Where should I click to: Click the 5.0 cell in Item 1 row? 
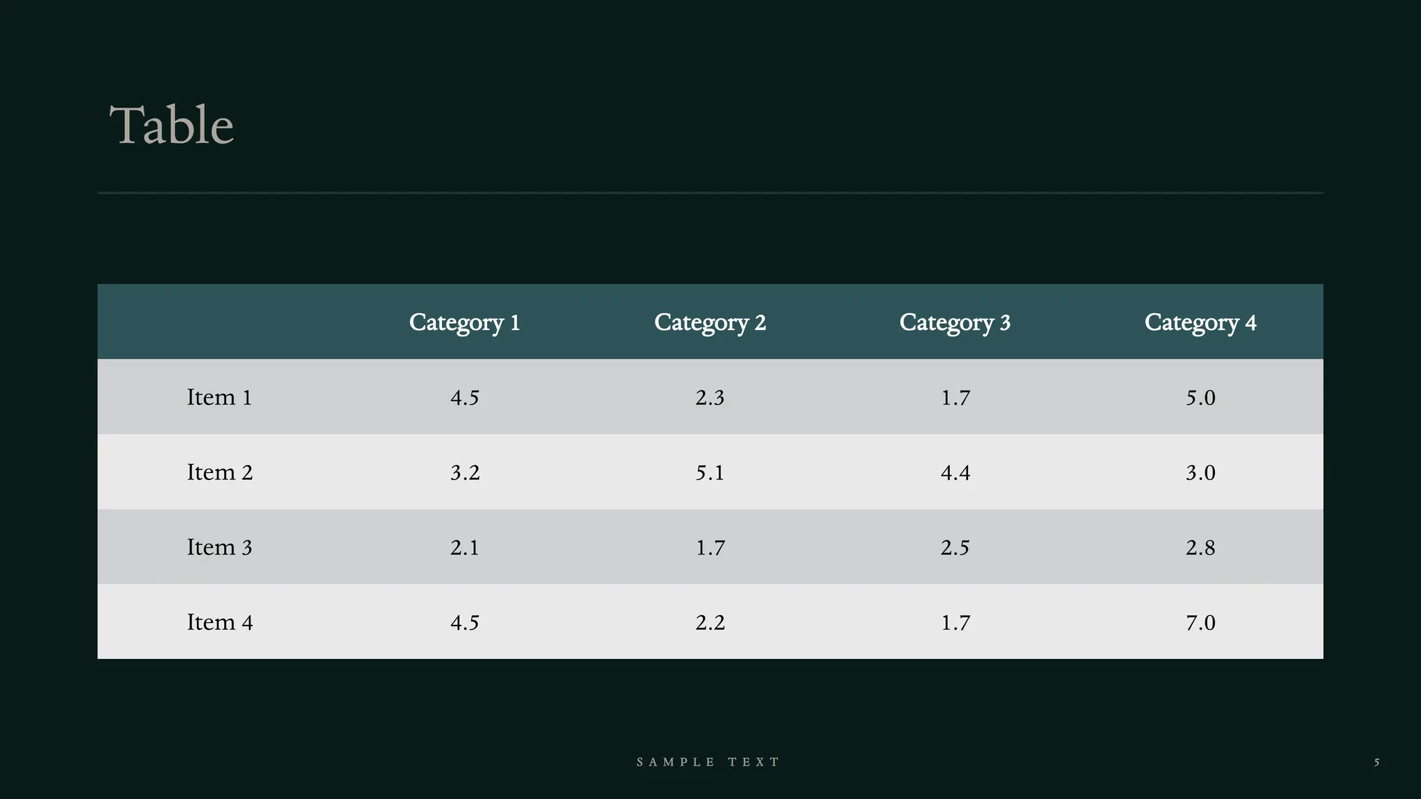tap(1200, 397)
